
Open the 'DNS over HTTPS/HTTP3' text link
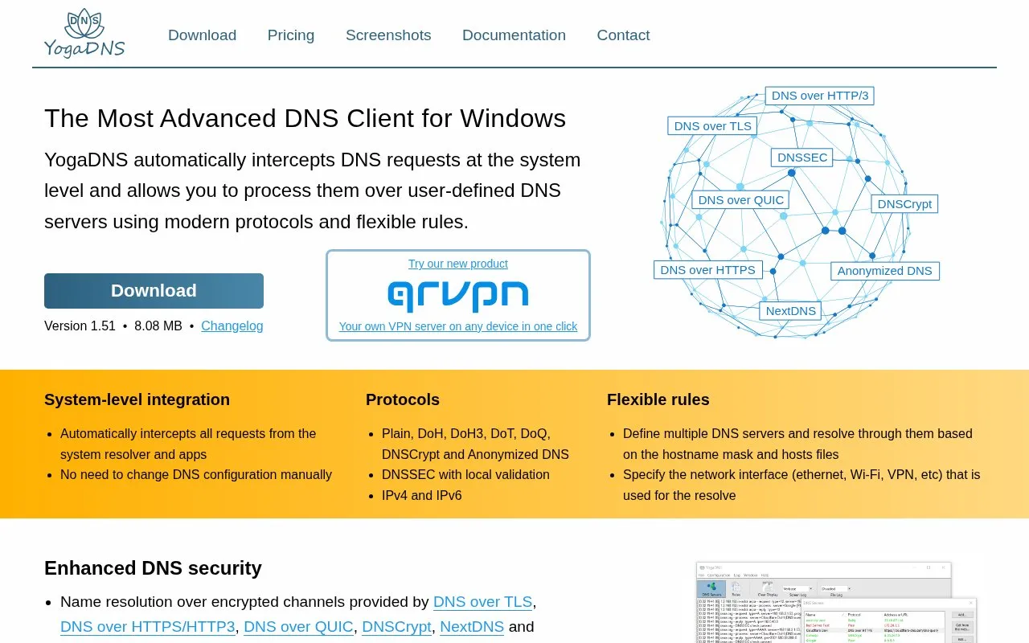pyautogui.click(x=148, y=627)
